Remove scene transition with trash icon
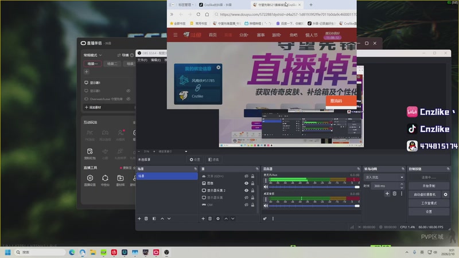This screenshot has height=258, width=459. (x=394, y=193)
